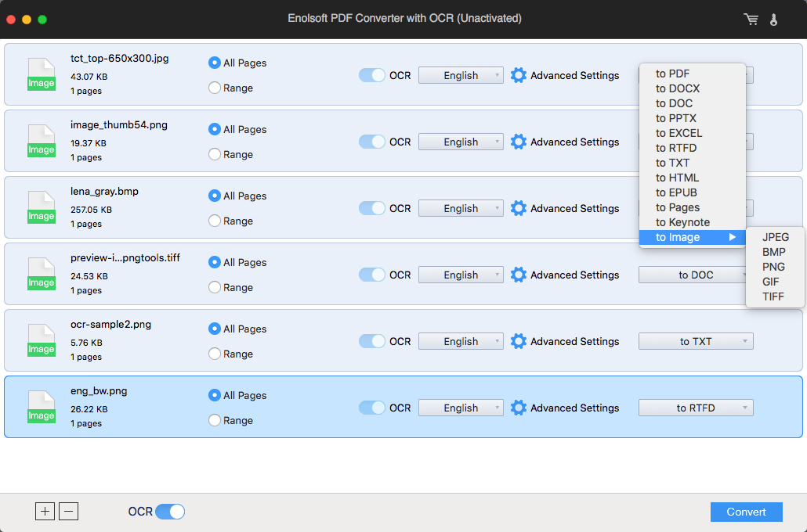Screen dimensions: 807x532
Task: Select Range for ocr-sample2.png
Action: pos(215,354)
